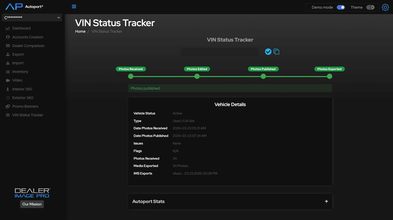Open the account selector dropdown
This screenshot has height=220, width=393.
32,18
